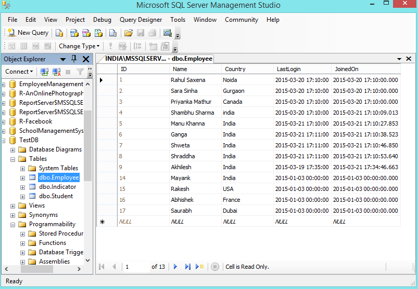Go to the next record

(175, 267)
